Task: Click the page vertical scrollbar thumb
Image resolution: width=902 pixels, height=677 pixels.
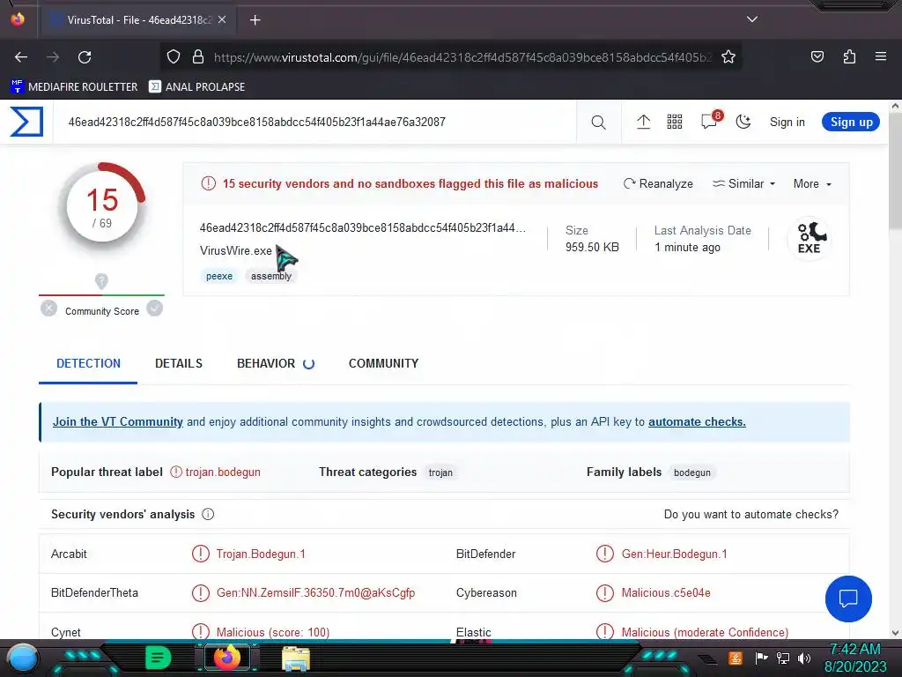Action: [x=895, y=173]
